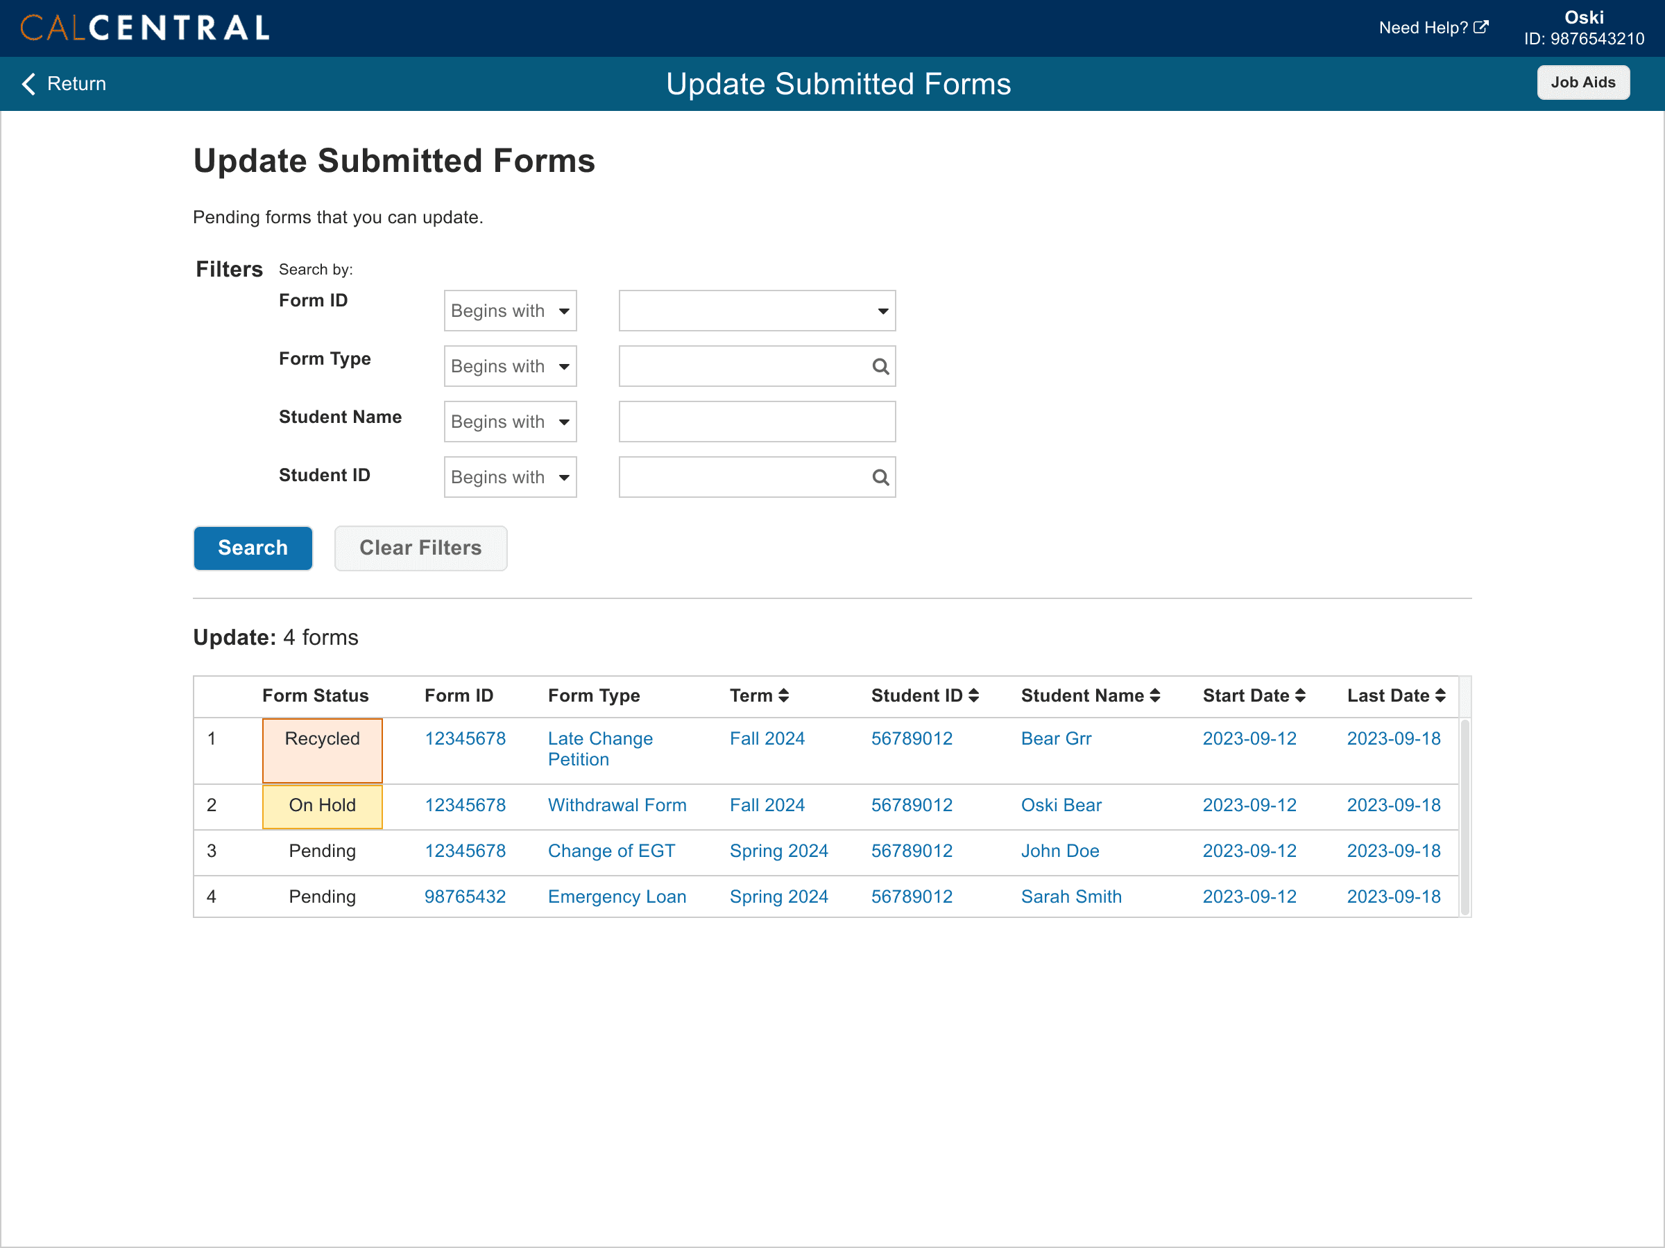The width and height of the screenshot is (1665, 1248).
Task: Click the Student ID search magnifier icon
Action: [880, 477]
